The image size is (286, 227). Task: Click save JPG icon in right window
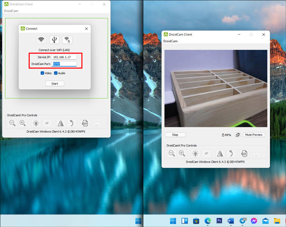click(244, 153)
